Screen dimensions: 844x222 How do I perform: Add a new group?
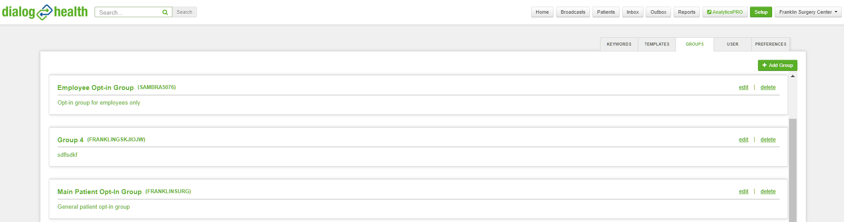click(777, 65)
